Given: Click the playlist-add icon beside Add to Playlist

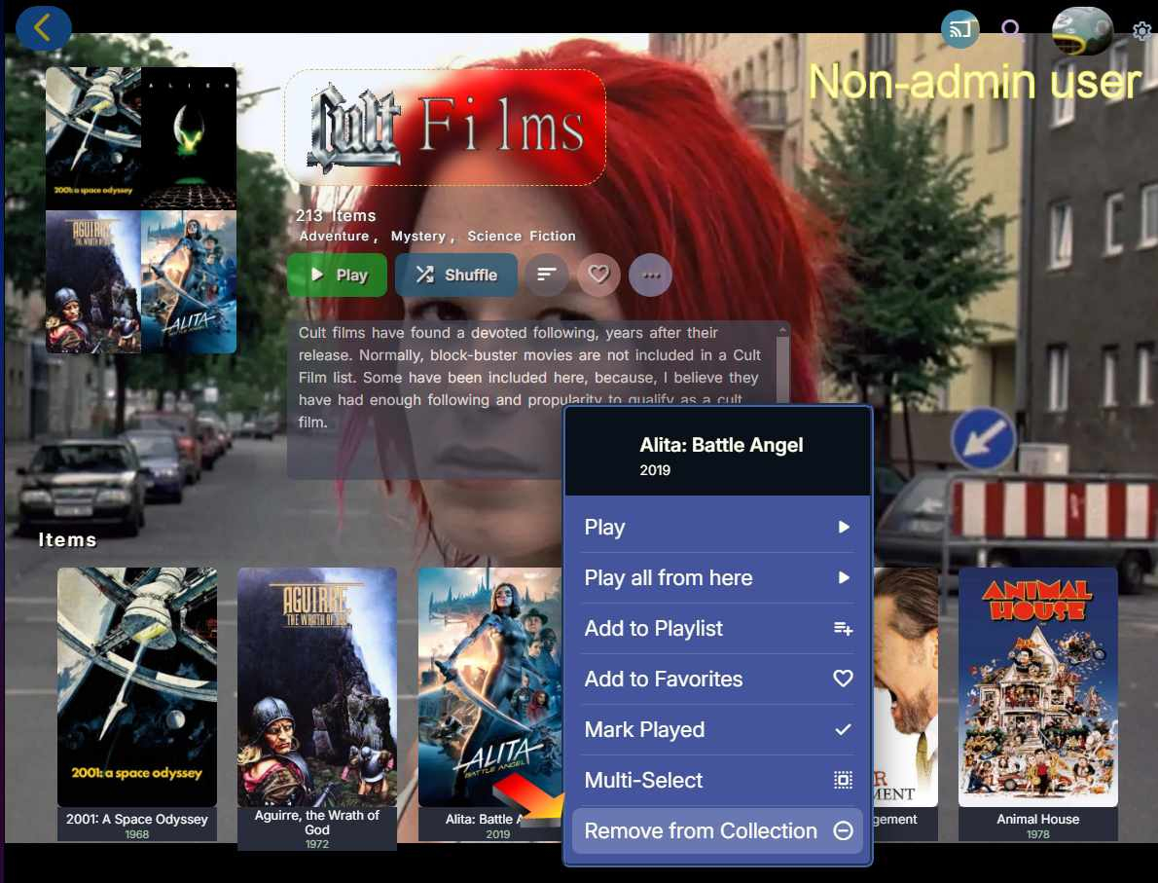Looking at the screenshot, I should (843, 628).
